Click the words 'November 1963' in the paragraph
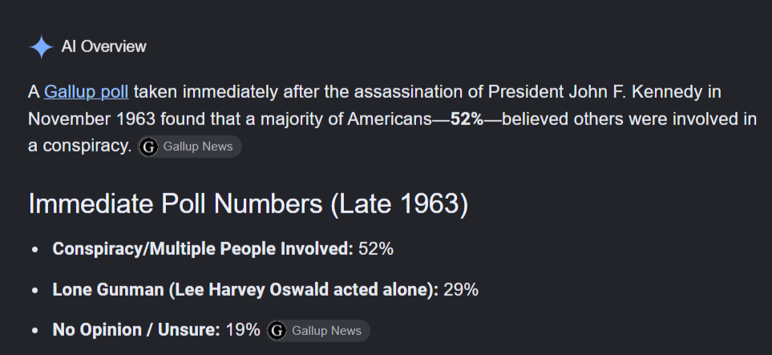This screenshot has width=772, height=355. click(92, 119)
